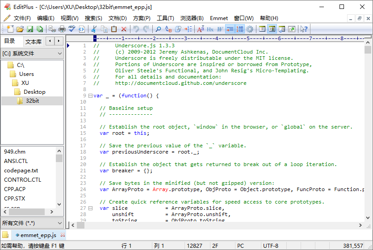This screenshot has height=250, width=373.
Task: Open the 文件(F) menu
Action: [x=22, y=18]
